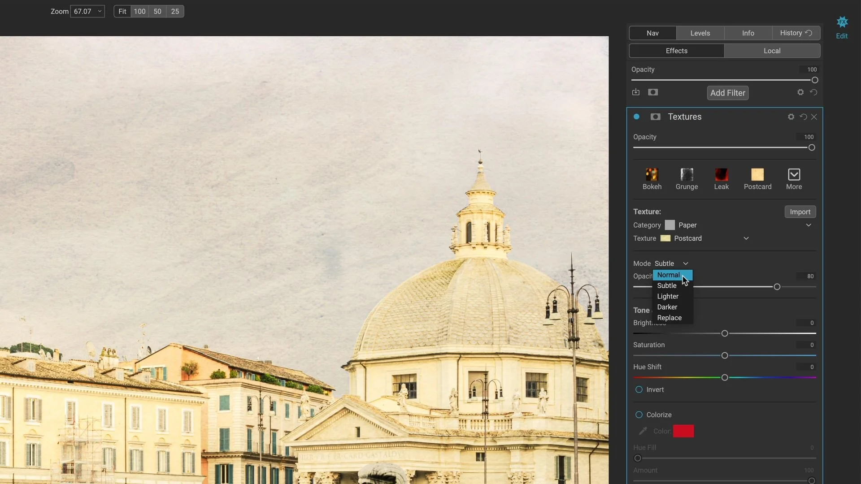Click the mask icon next to Textures
The height and width of the screenshot is (484, 861).
point(655,117)
